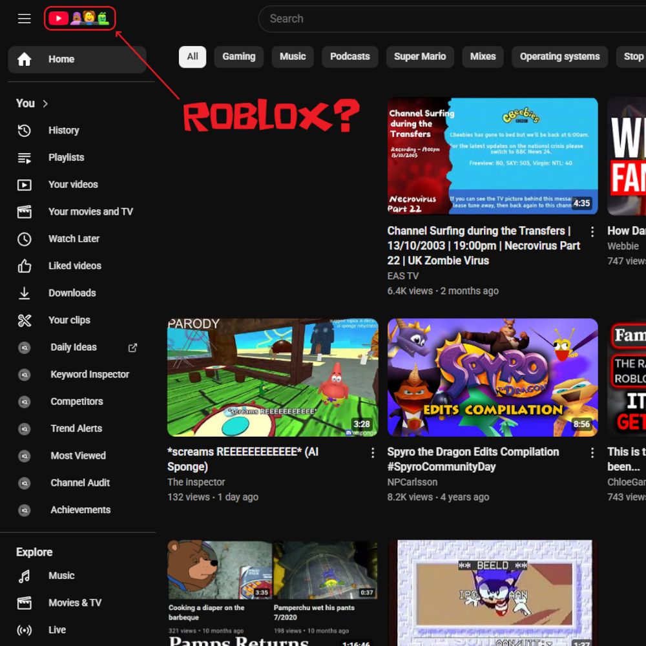Select the Mixes filter chip
The image size is (646, 646).
click(483, 57)
